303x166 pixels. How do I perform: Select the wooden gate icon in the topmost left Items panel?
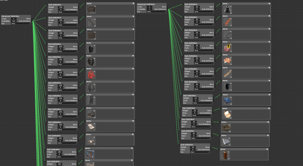click(x=91, y=10)
